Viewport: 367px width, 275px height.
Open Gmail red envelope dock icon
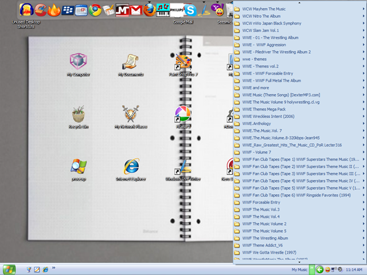136,10
